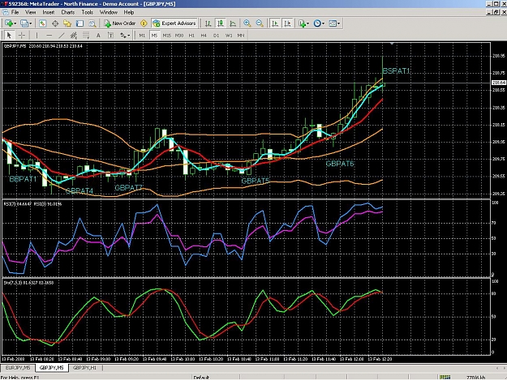Open MetaEditor with the yellow diamond icon
507x380 pixels.
coord(144,23)
